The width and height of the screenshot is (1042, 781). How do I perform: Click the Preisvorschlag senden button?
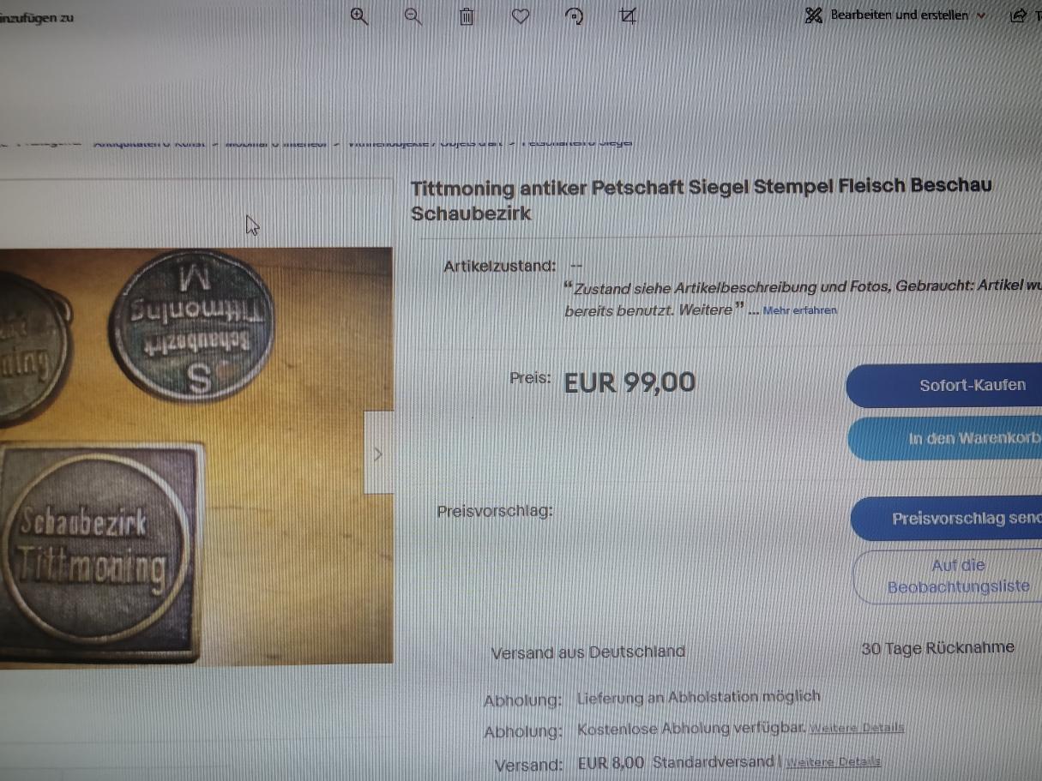pos(947,519)
